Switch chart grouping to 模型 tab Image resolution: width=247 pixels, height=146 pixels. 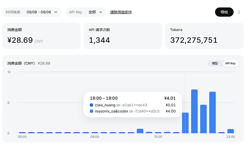215,63
